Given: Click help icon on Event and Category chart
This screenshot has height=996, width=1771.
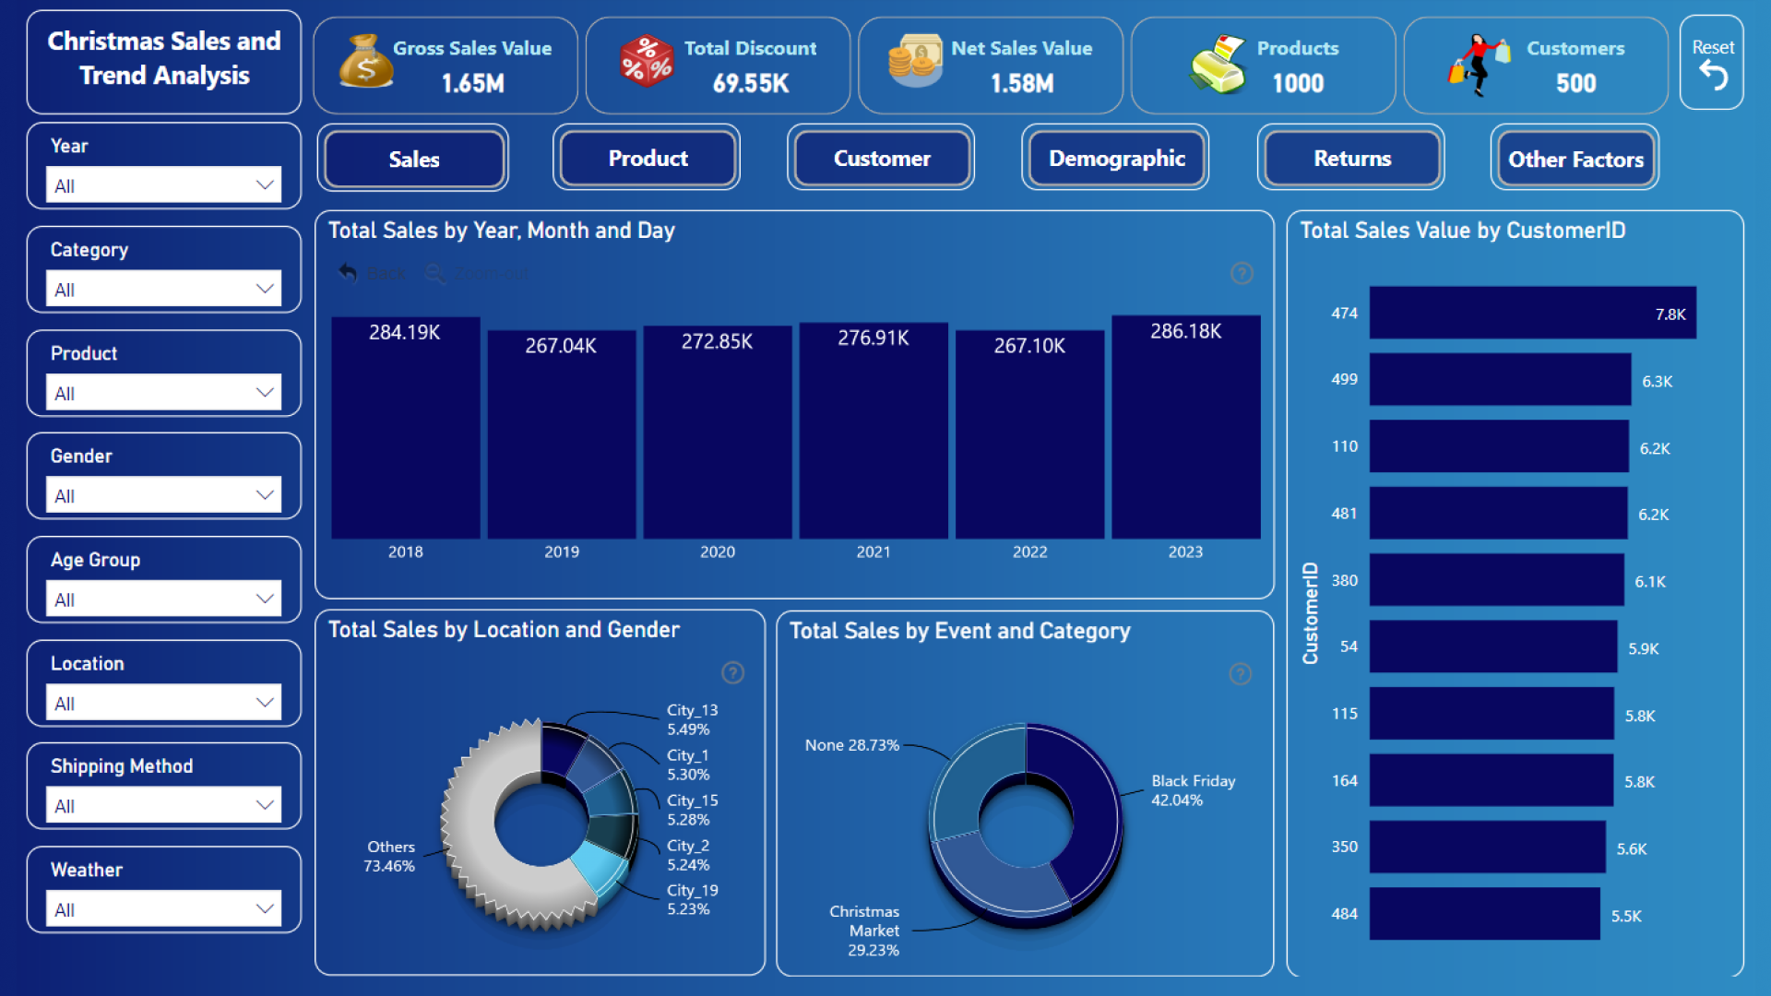Looking at the screenshot, I should click(x=1241, y=674).
